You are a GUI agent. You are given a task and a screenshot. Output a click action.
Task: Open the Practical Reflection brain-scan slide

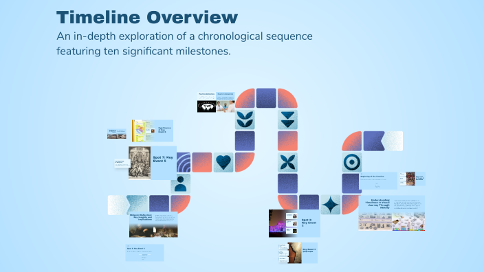(206, 102)
